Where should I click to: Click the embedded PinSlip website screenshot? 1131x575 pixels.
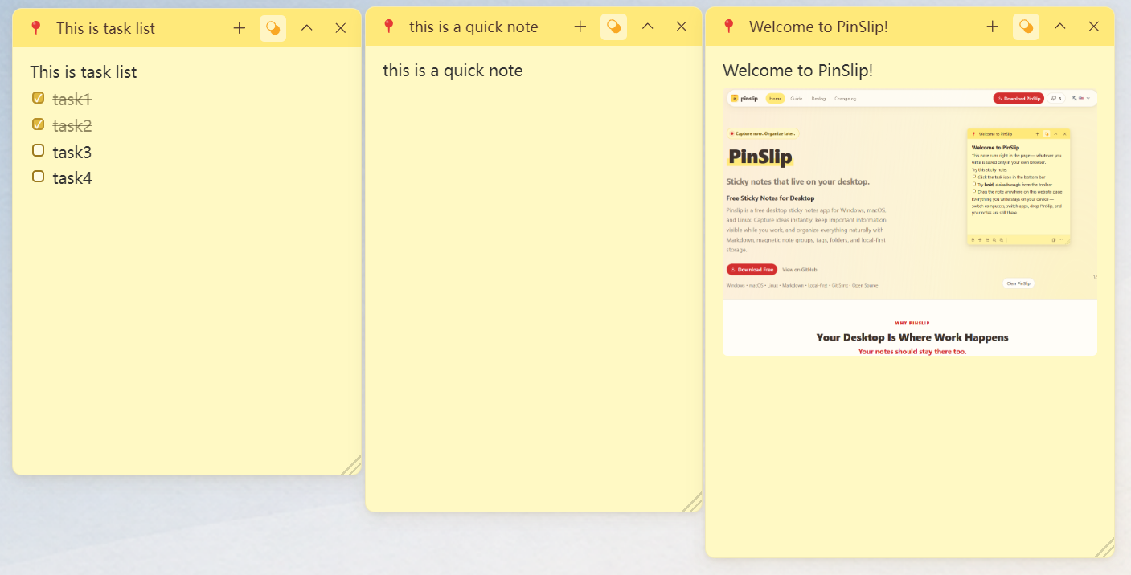tap(910, 222)
